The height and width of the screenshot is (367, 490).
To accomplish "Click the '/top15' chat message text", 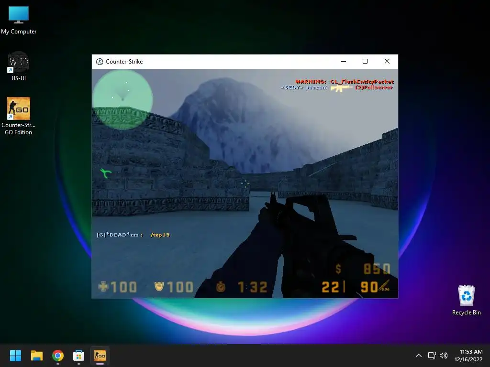I will (160, 235).
